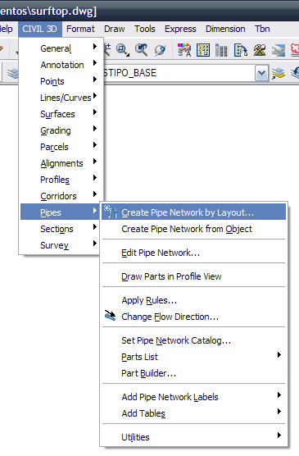Click the Match Properties rainbow icon

(x=184, y=50)
